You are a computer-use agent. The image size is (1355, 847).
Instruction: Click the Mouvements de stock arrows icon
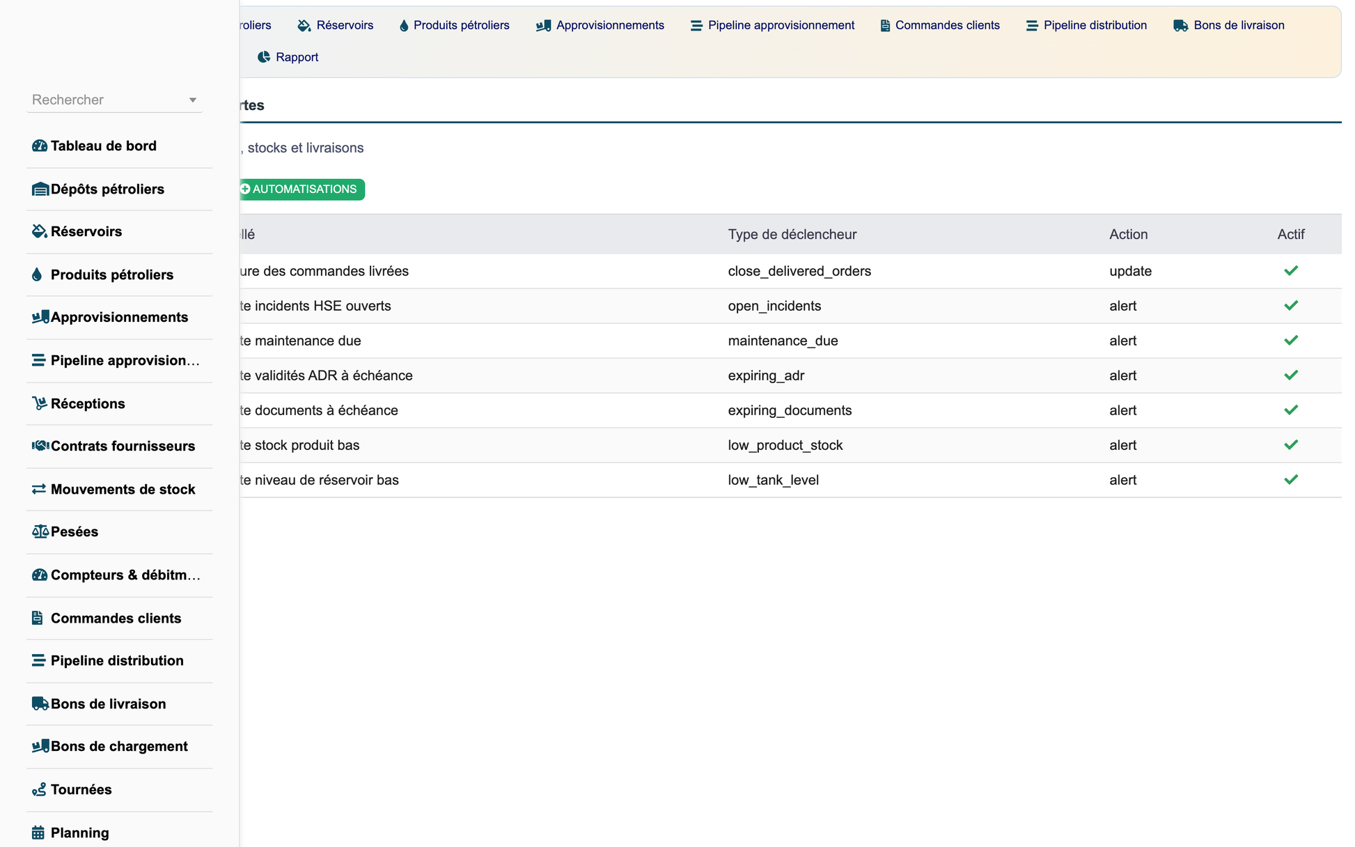click(x=39, y=489)
